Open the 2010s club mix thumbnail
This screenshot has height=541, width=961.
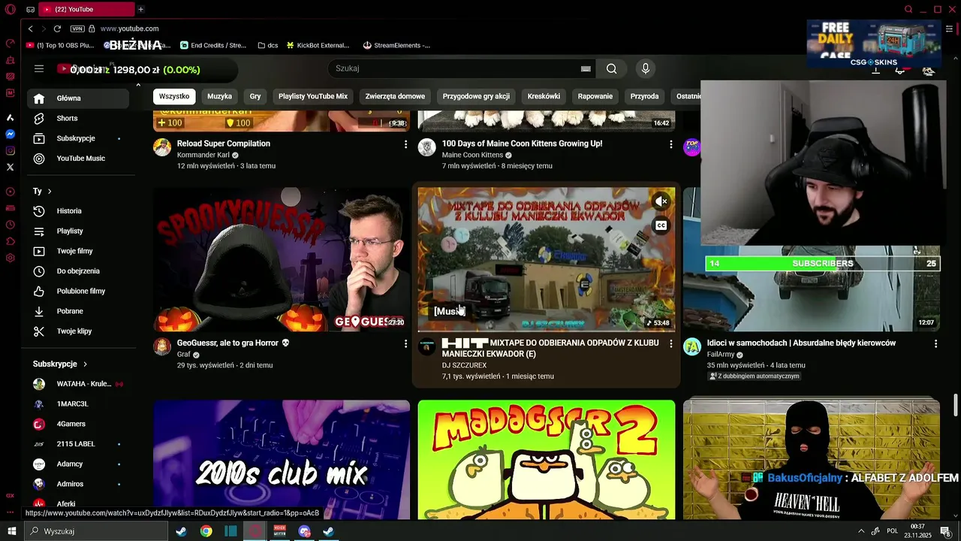pyautogui.click(x=282, y=459)
